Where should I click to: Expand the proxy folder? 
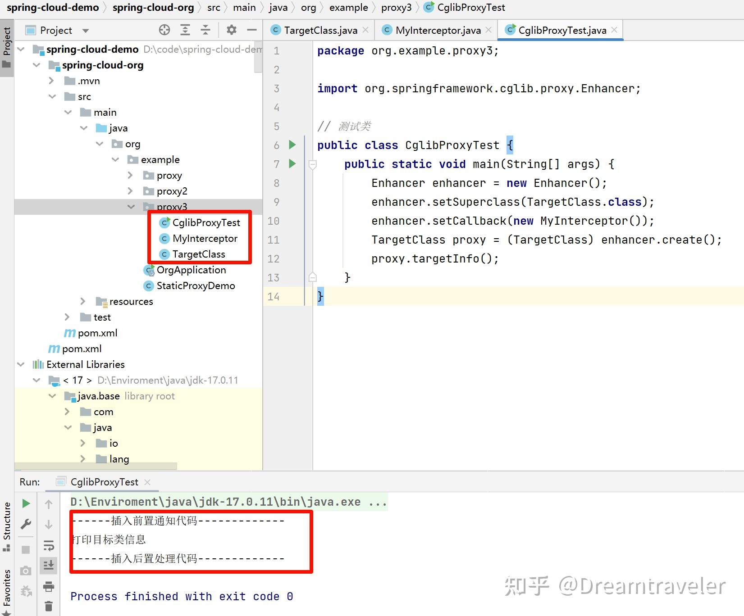130,175
